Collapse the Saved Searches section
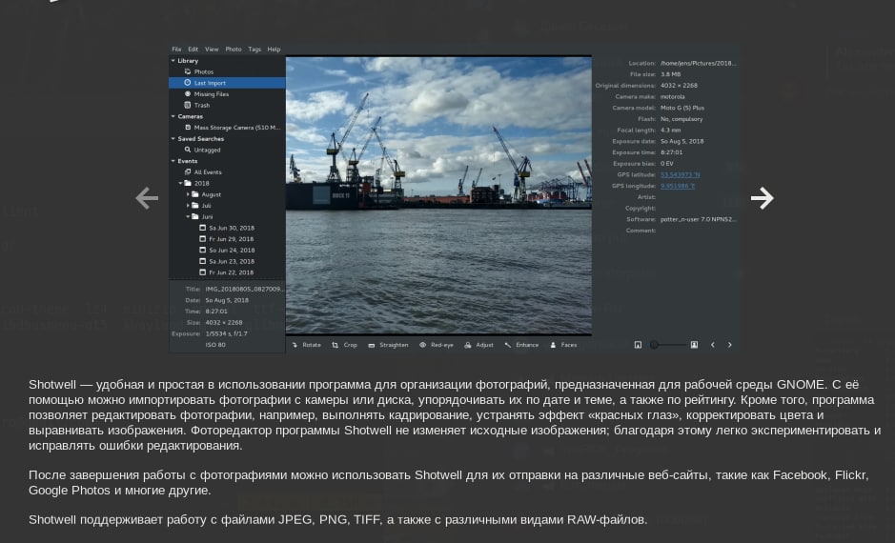 click(x=173, y=138)
